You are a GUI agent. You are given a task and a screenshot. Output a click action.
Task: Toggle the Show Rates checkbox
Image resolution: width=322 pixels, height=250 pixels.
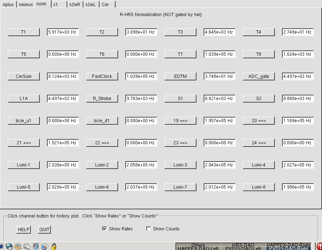[x=104, y=229]
